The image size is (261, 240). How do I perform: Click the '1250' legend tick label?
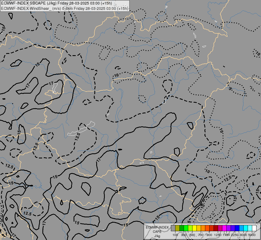(218, 235)
